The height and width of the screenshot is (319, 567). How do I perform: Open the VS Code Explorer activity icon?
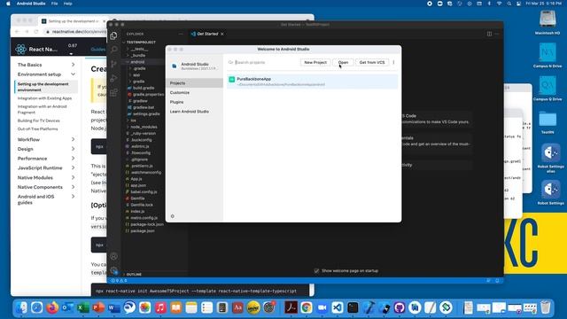click(113, 35)
